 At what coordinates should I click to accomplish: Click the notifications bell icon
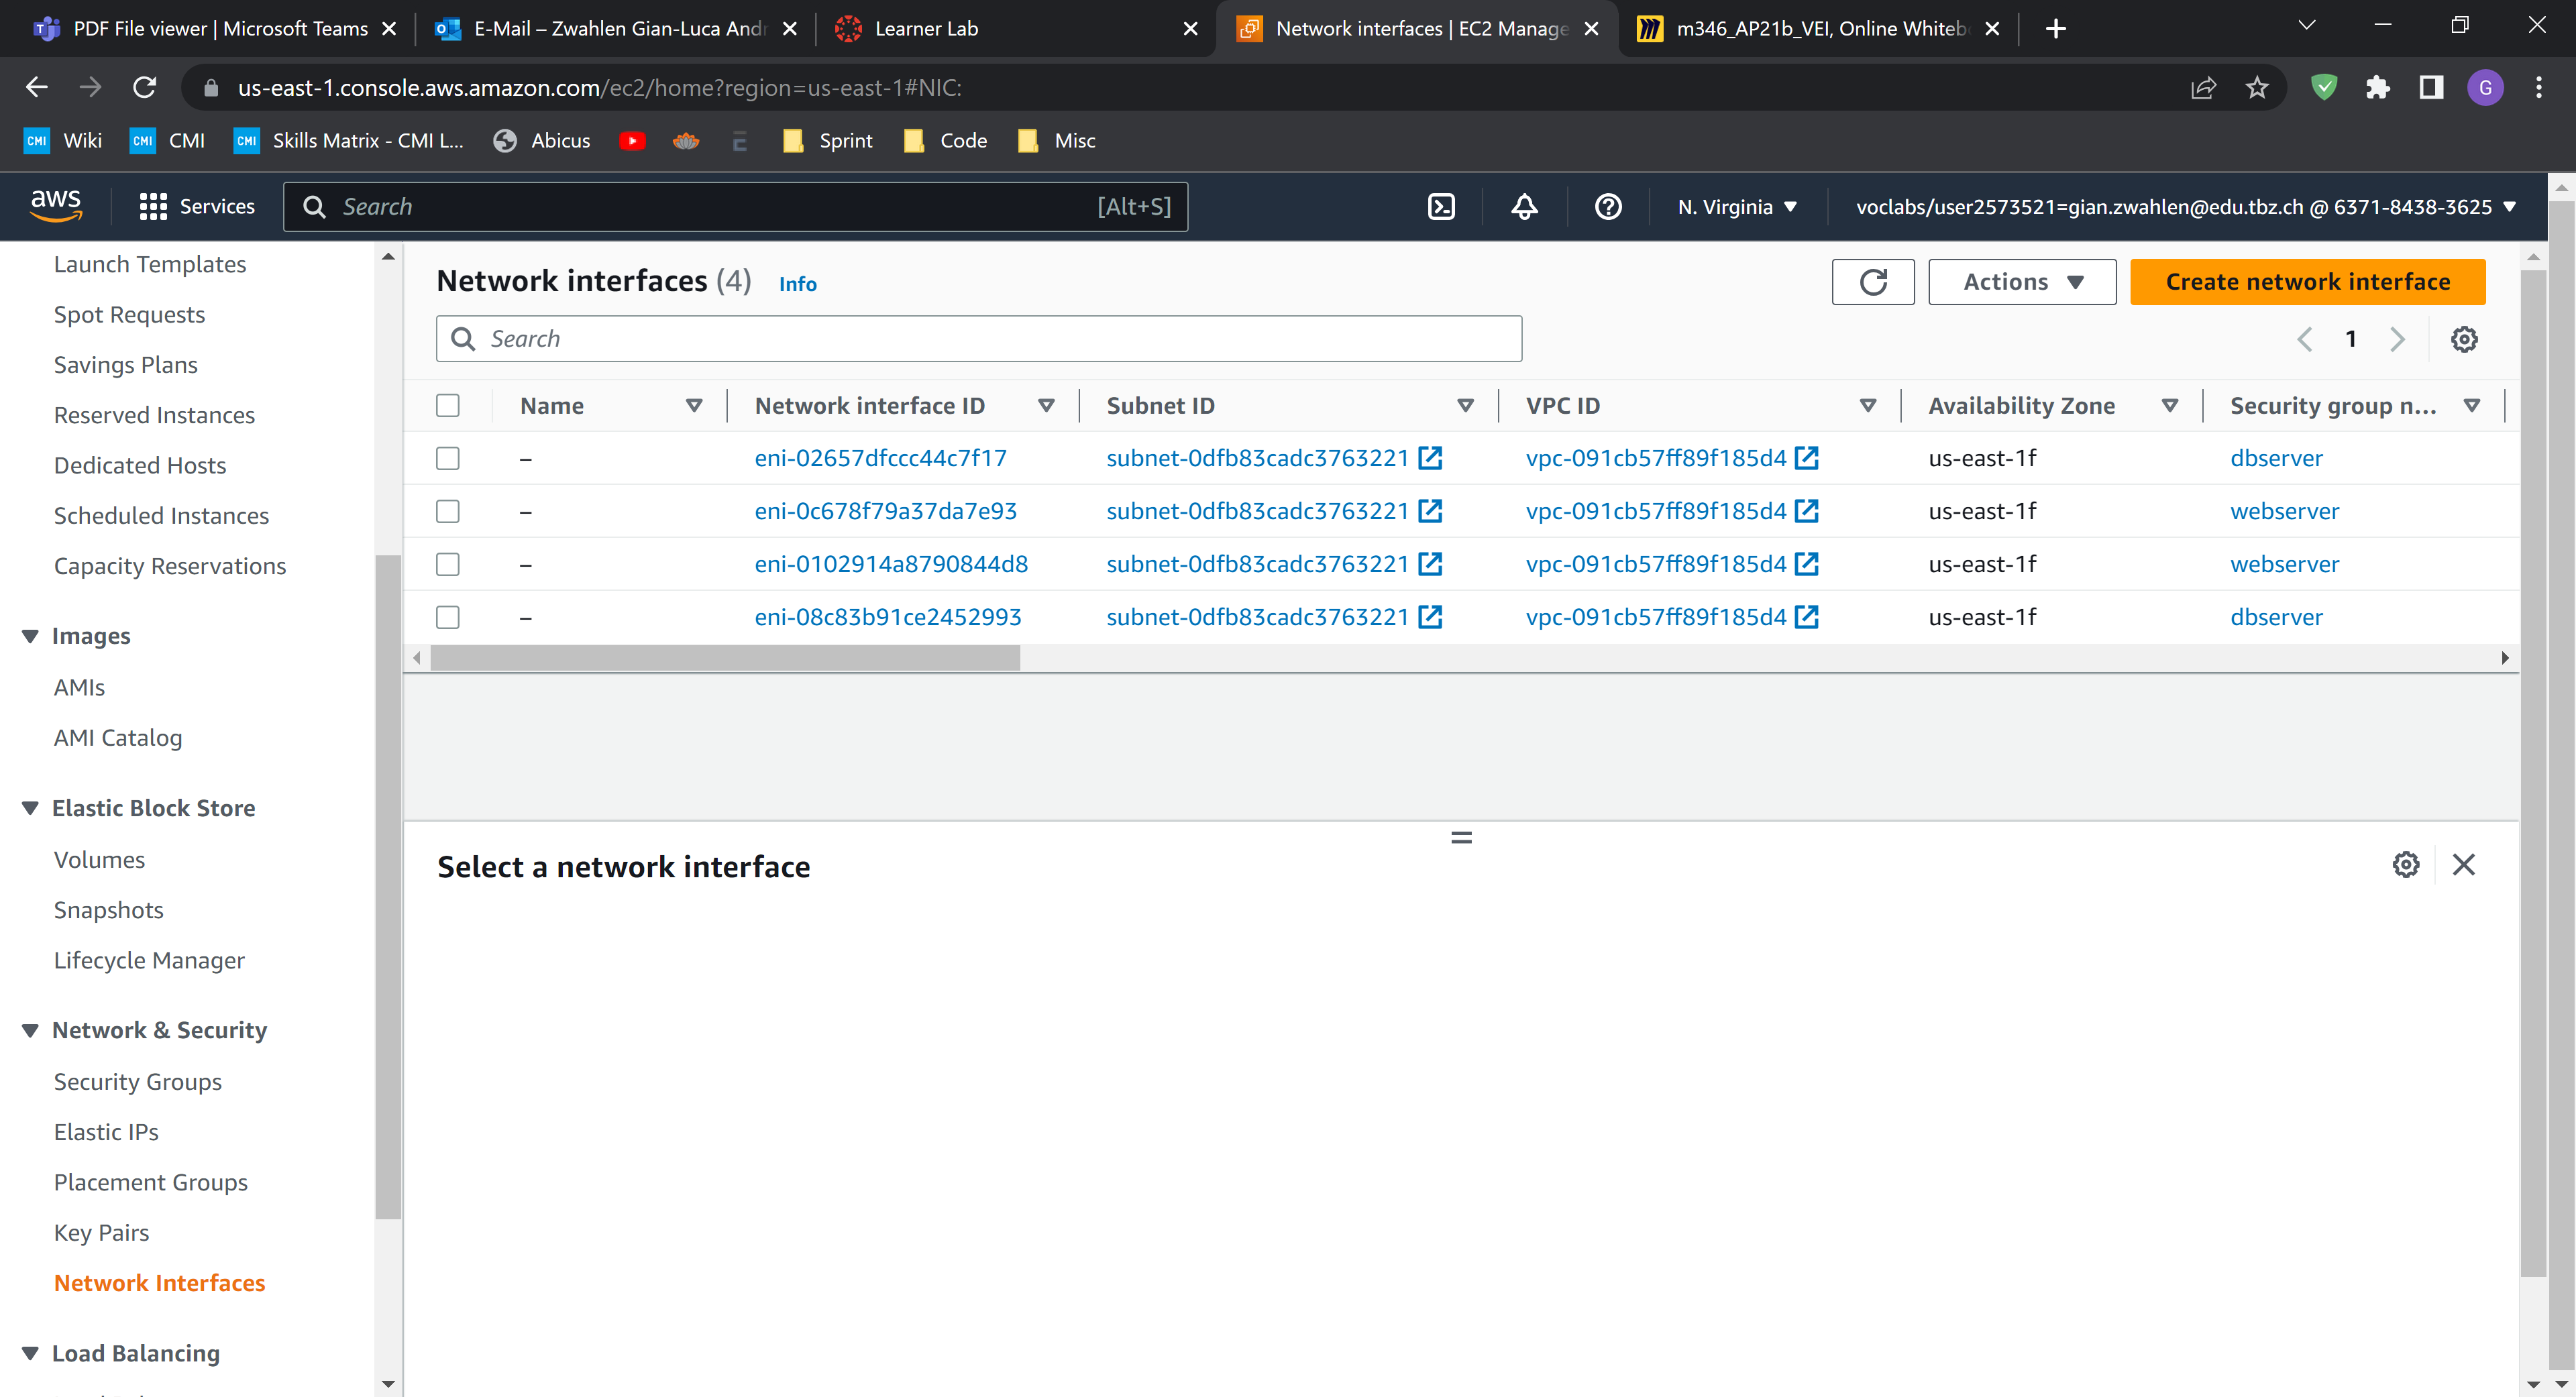tap(1524, 207)
